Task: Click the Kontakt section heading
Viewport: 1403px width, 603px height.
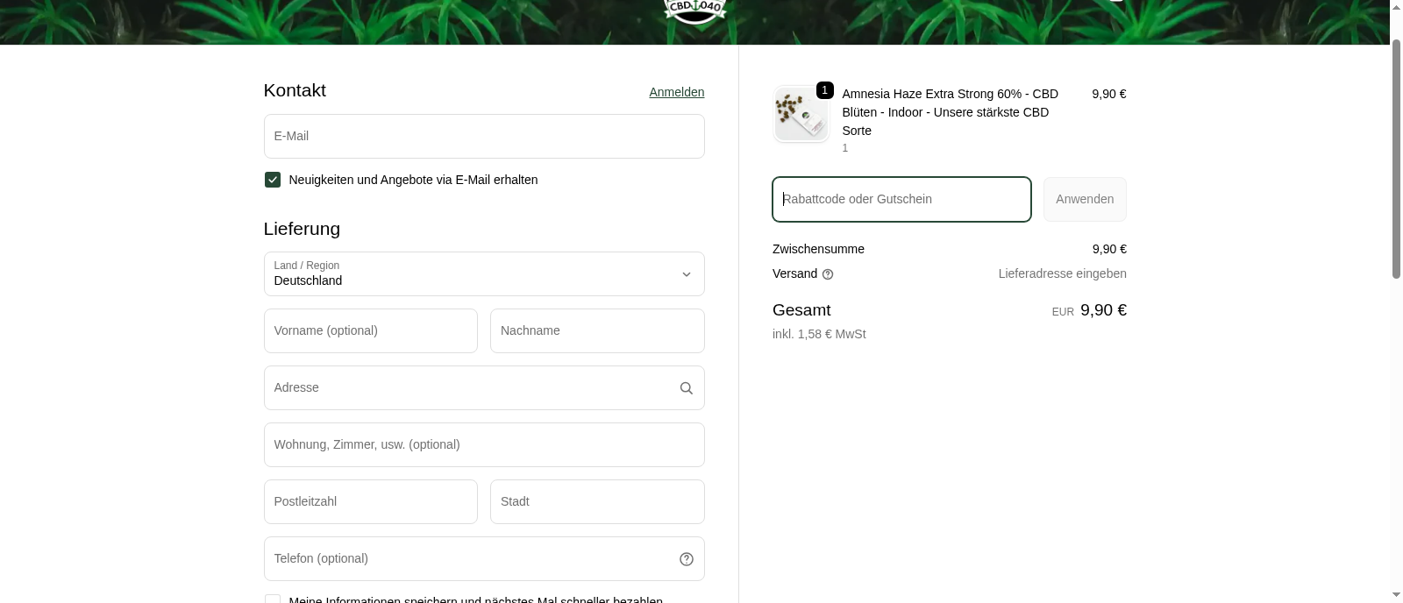Action: coord(294,90)
